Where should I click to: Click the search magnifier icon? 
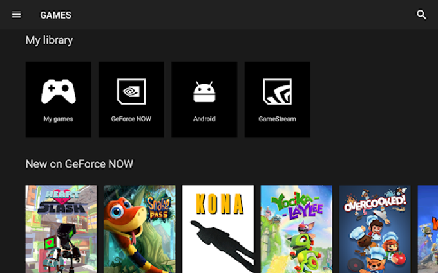421,15
